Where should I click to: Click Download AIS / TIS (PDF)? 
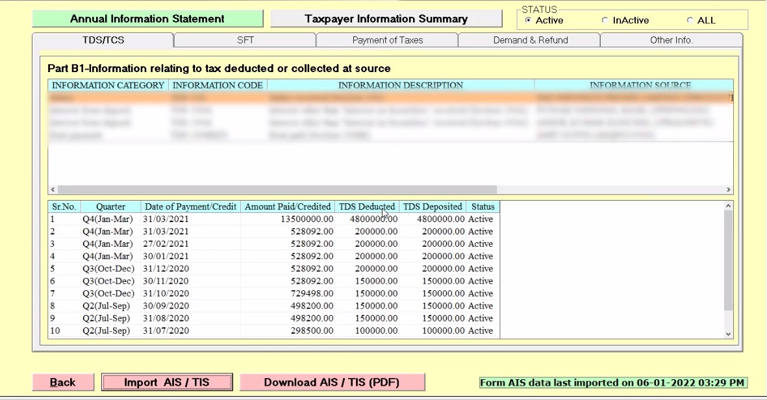click(x=332, y=382)
